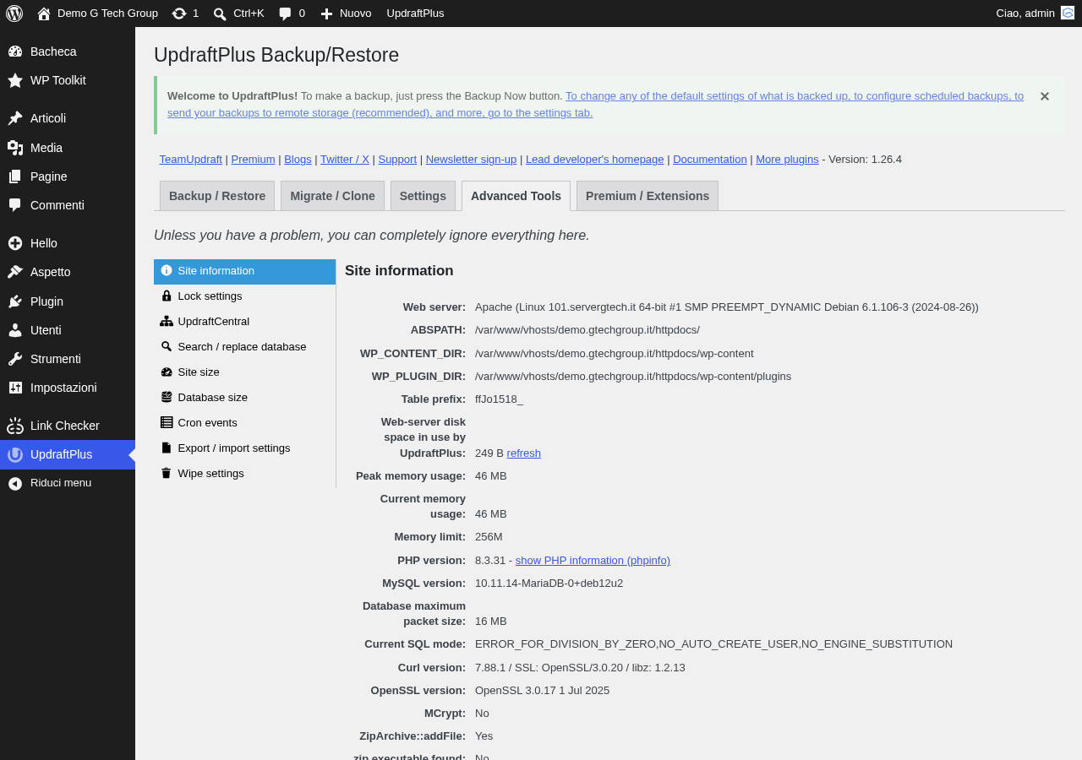This screenshot has width=1082, height=760.
Task: Visit Lead developer's homepage link
Action: click(x=595, y=160)
